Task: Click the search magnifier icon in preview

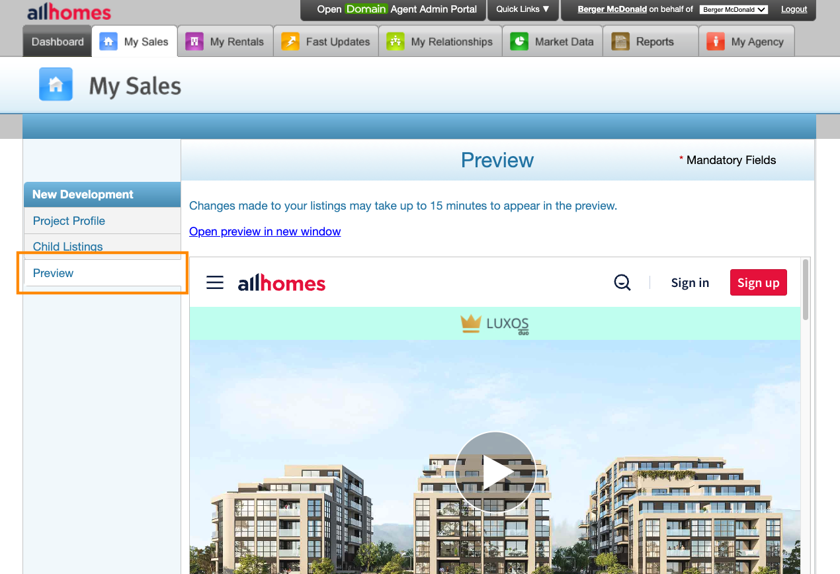Action: [622, 283]
